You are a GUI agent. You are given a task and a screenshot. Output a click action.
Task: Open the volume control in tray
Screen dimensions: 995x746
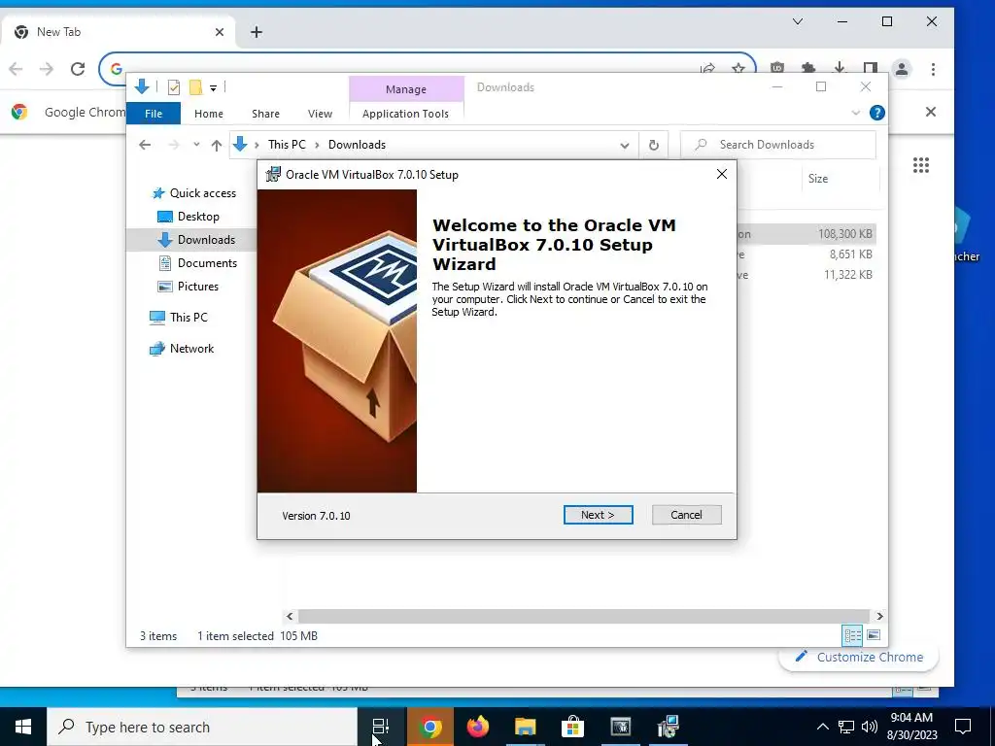tap(870, 727)
